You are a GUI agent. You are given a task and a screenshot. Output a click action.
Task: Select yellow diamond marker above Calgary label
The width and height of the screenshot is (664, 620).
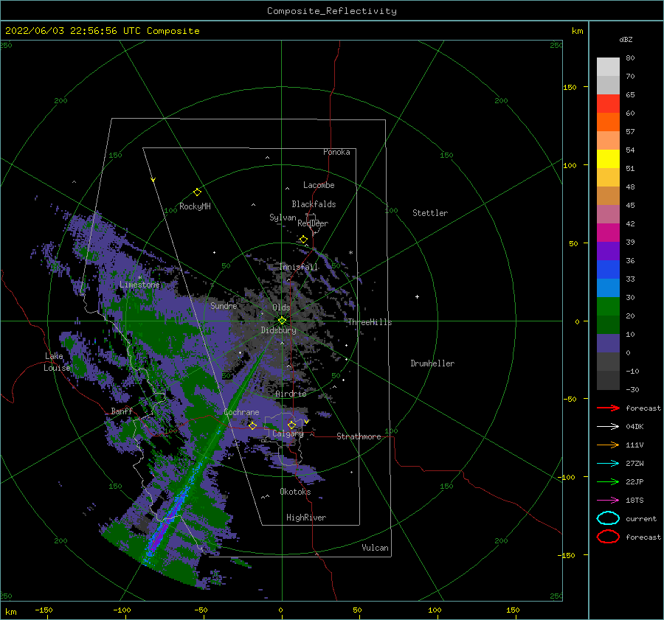291,425
